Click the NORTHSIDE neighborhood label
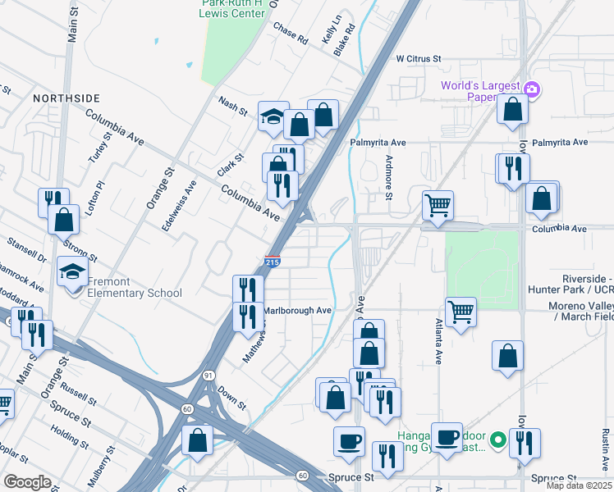Image resolution: width=614 pixels, height=492 pixels. 66,98
